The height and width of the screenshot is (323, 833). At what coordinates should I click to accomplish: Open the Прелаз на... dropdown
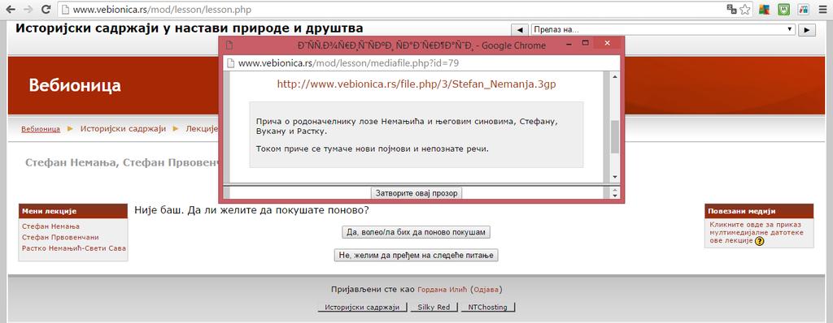tap(663, 30)
